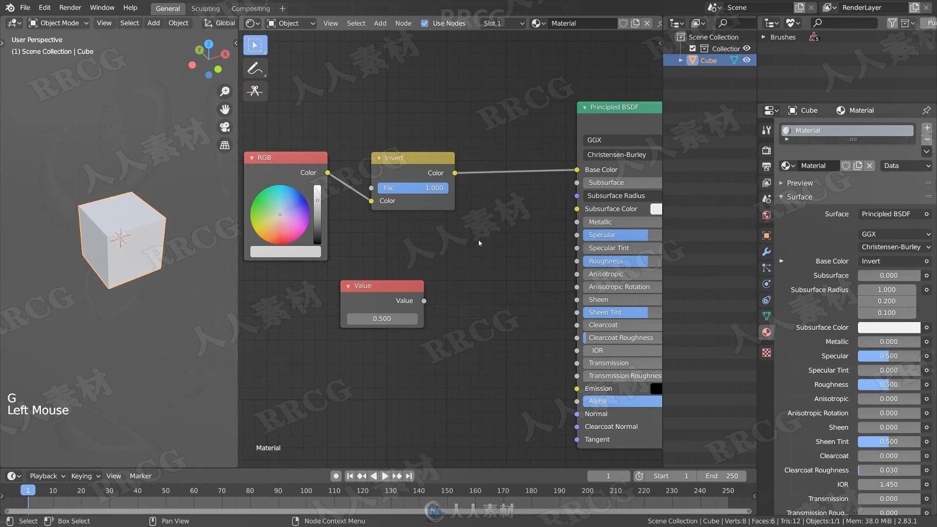Click the Sculpting workspace tab
Screen dimensions: 937x527
point(205,8)
